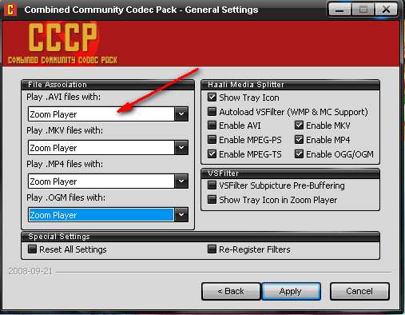Viewport: 405px width, 315px height.
Task: Open the .MKV player dropdown arrow
Action: coord(181,148)
